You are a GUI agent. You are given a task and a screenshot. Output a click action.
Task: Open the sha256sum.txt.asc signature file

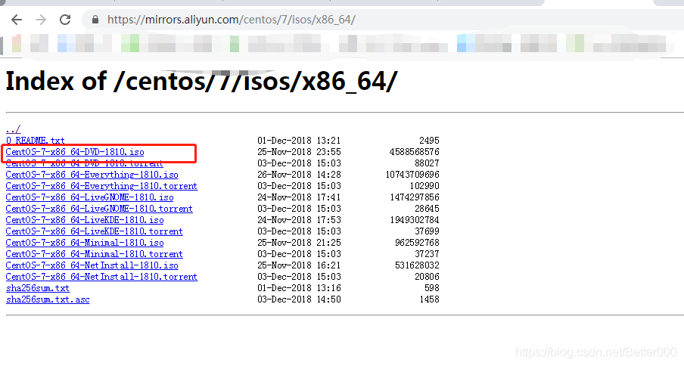48,299
